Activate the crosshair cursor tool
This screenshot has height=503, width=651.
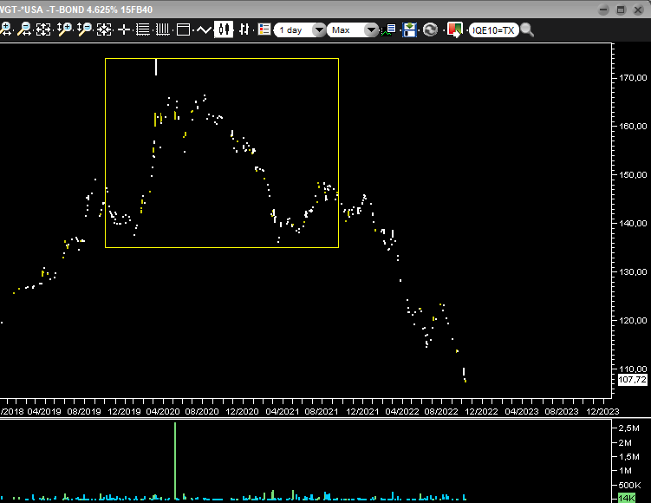pos(124,29)
